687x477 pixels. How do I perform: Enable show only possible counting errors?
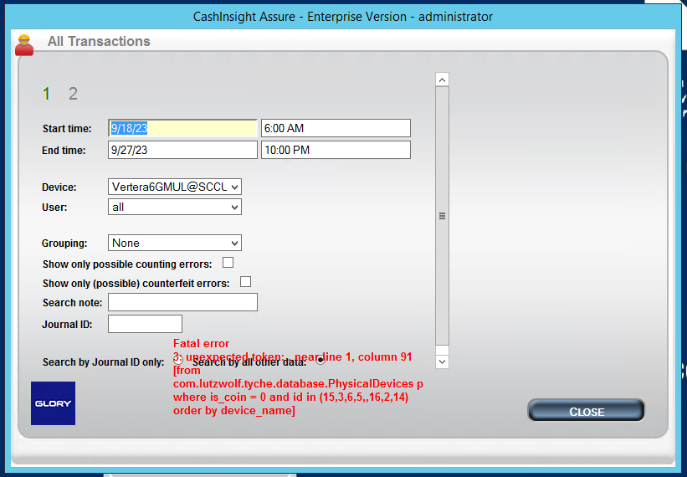click(x=228, y=263)
